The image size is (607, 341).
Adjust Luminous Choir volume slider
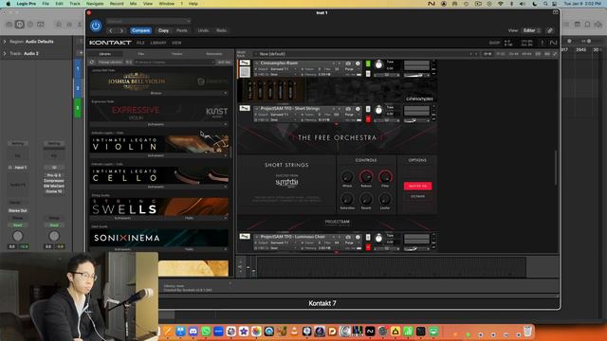pos(416,248)
